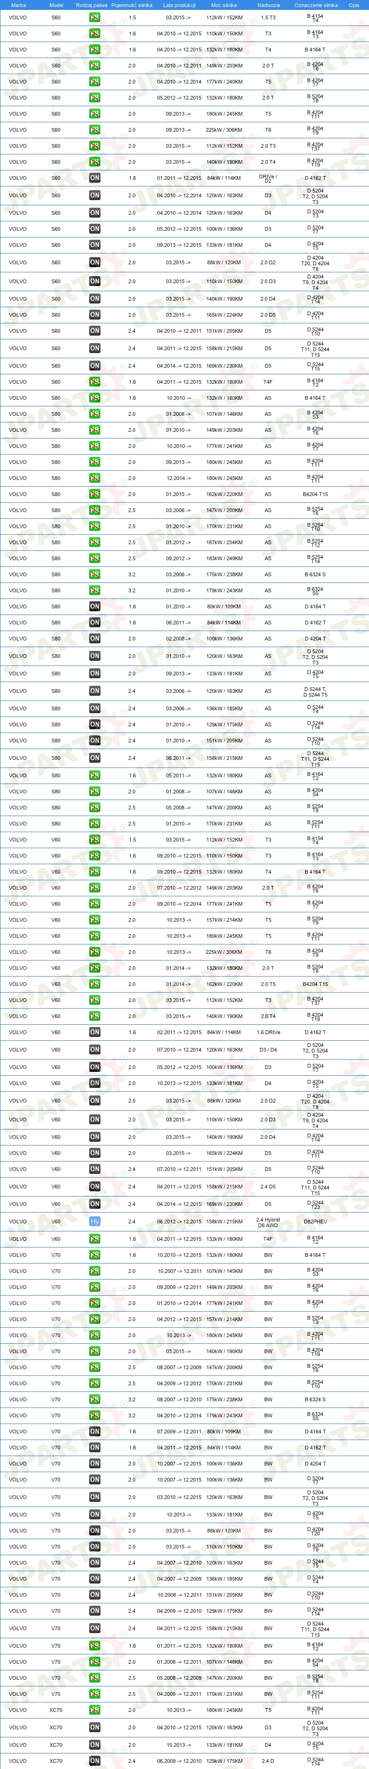Click the Rodzaj paliwa column header
The width and height of the screenshot is (369, 1769).
coord(92,5)
